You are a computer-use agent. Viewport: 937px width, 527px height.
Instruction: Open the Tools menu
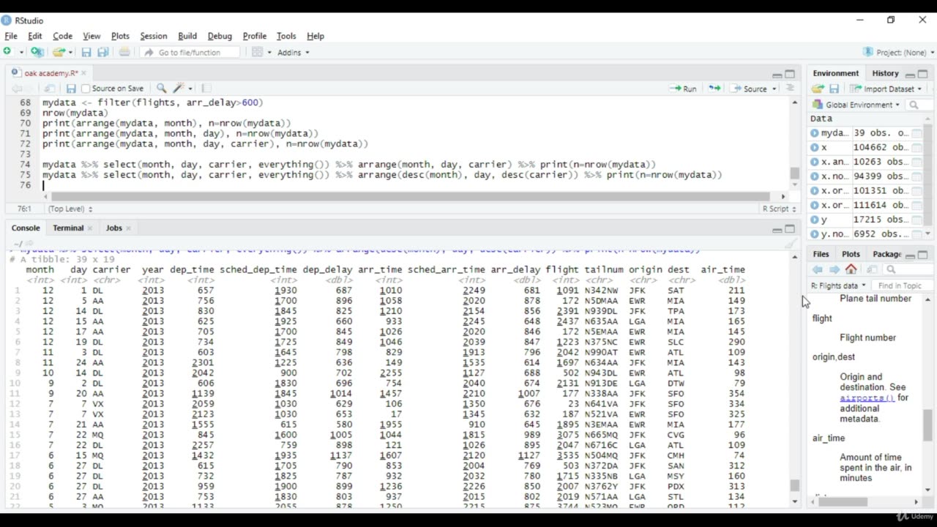tap(286, 36)
